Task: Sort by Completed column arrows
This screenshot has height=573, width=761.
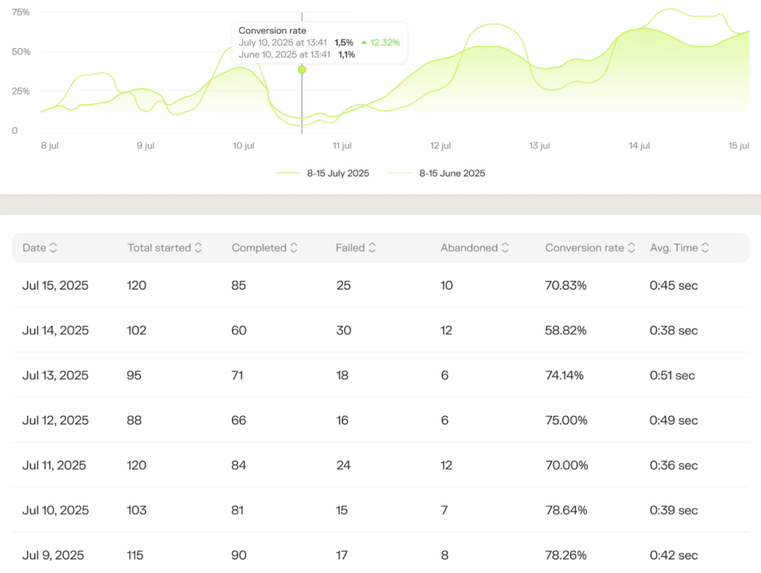Action: (x=294, y=248)
